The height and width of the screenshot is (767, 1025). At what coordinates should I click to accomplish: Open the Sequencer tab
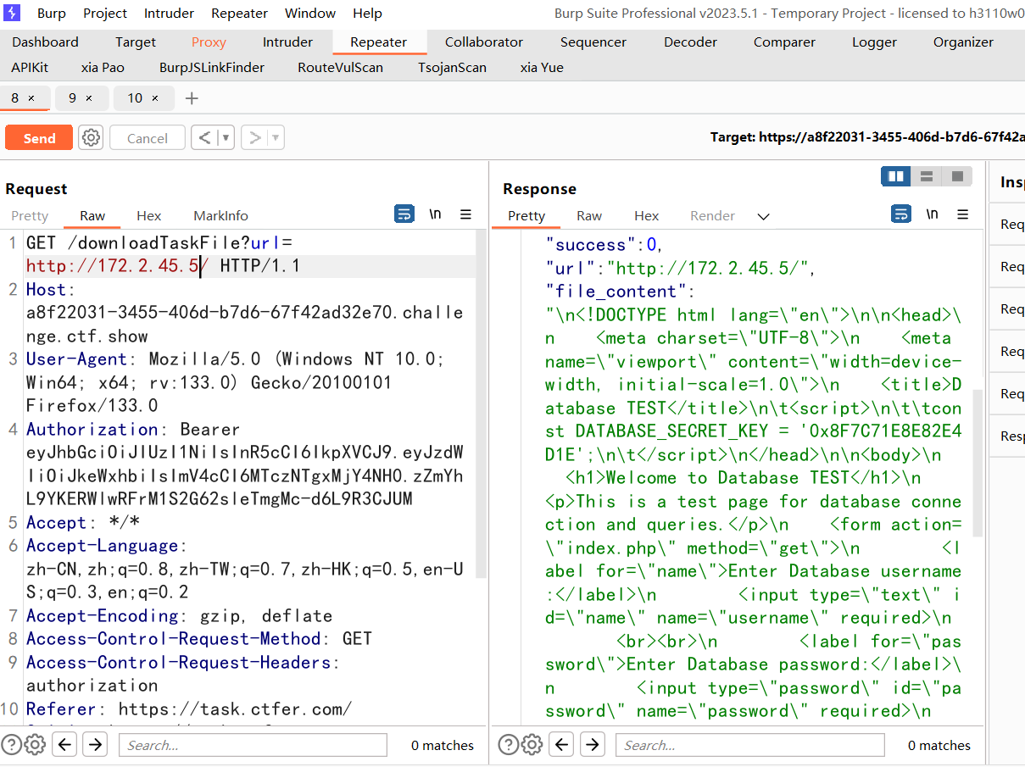click(x=593, y=42)
